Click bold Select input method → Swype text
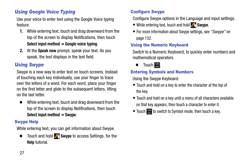This screenshot has width=248, height=165. pyautogui.click(x=51, y=115)
